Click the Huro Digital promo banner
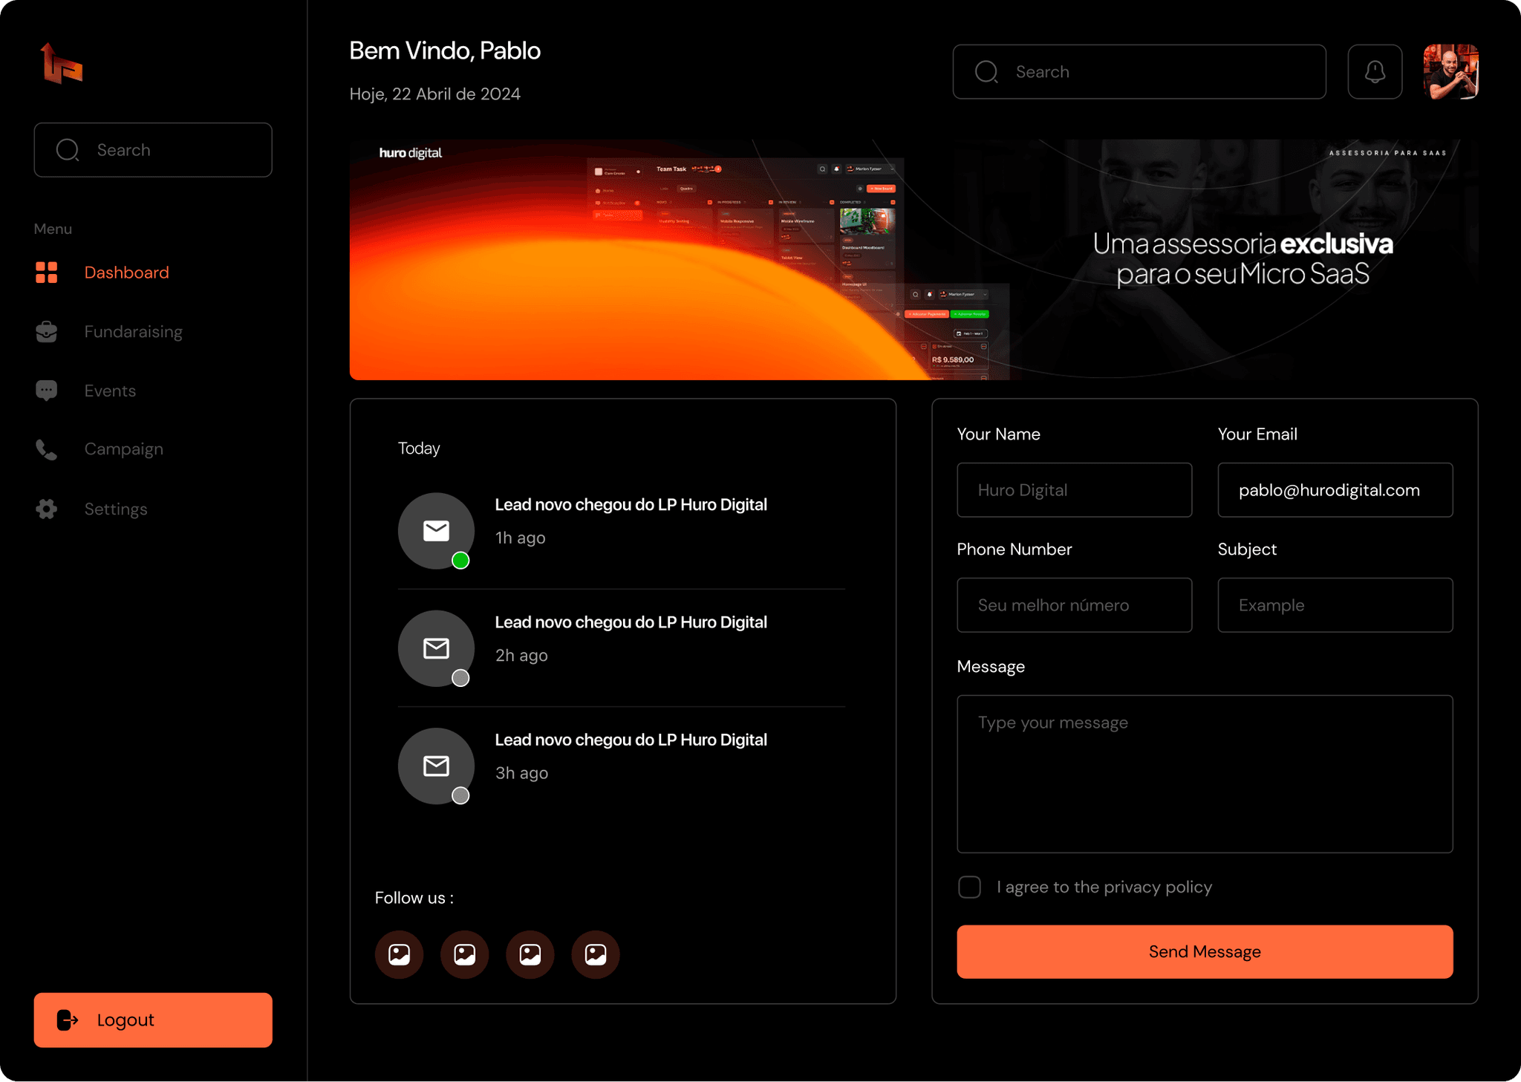Viewport: 1521px width, 1082px height. coord(913,260)
